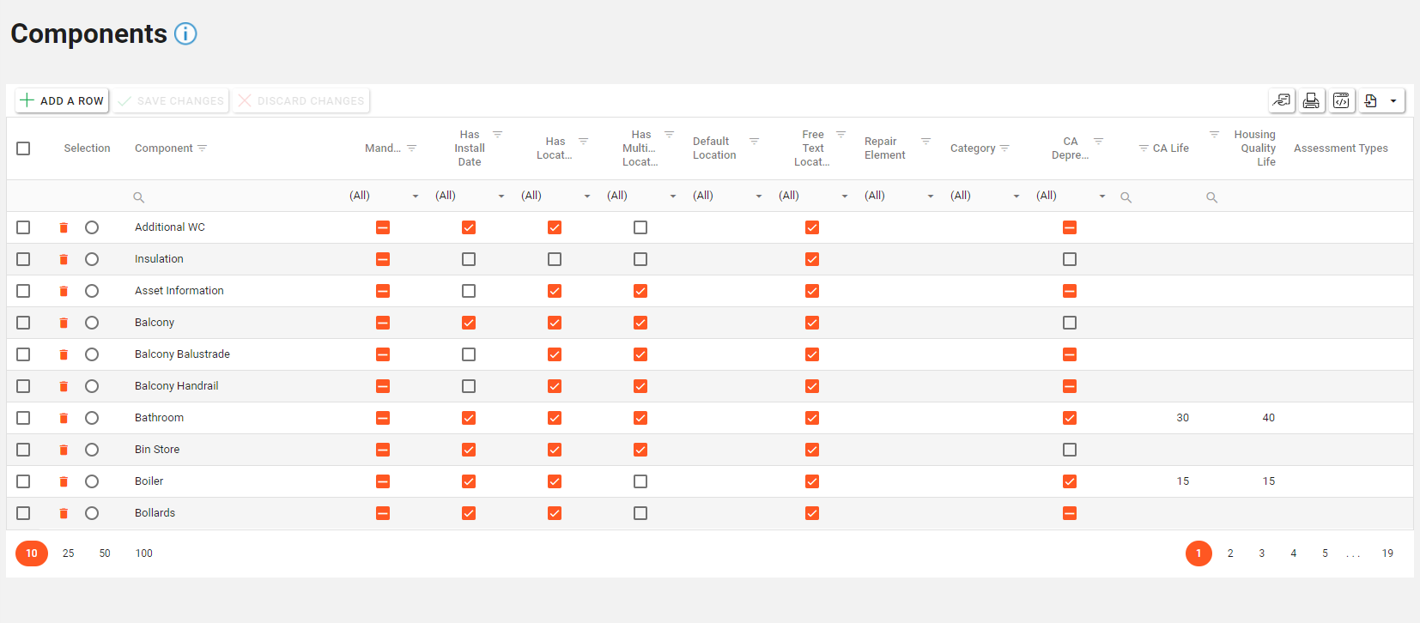This screenshot has height=623, width=1420.
Task: Set page size to 50 rows
Action: [105, 553]
